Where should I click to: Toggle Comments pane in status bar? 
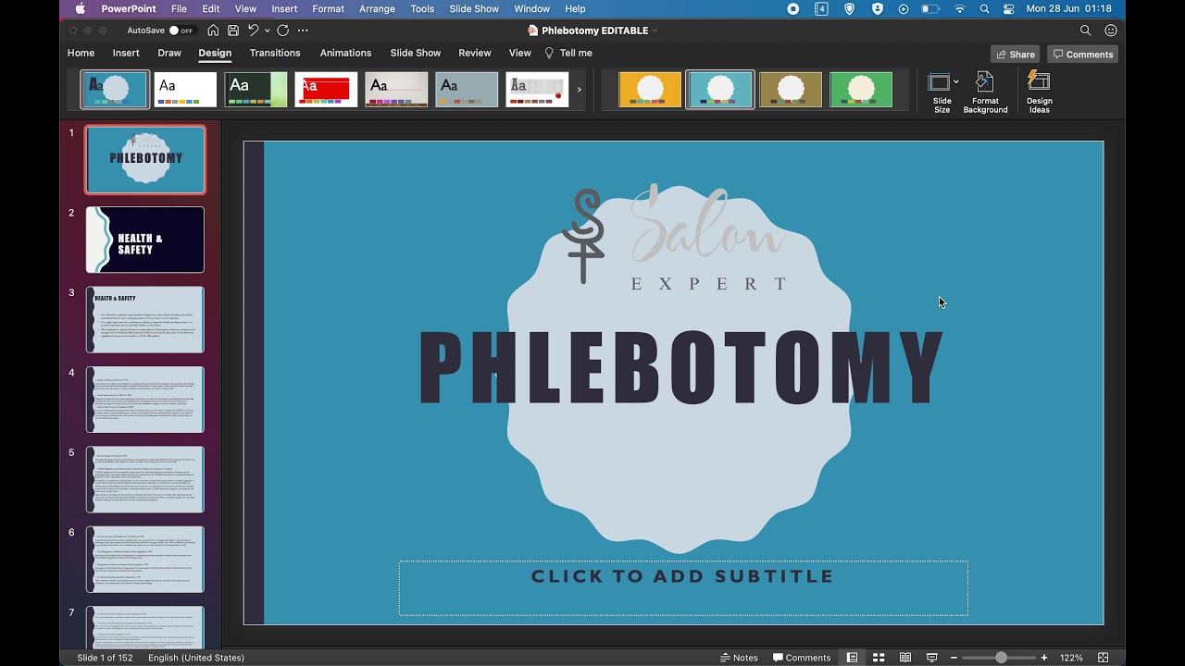point(802,658)
